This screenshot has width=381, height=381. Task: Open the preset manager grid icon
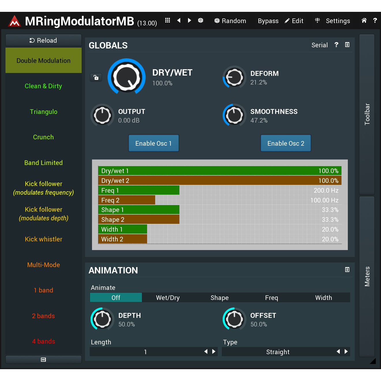tap(167, 20)
